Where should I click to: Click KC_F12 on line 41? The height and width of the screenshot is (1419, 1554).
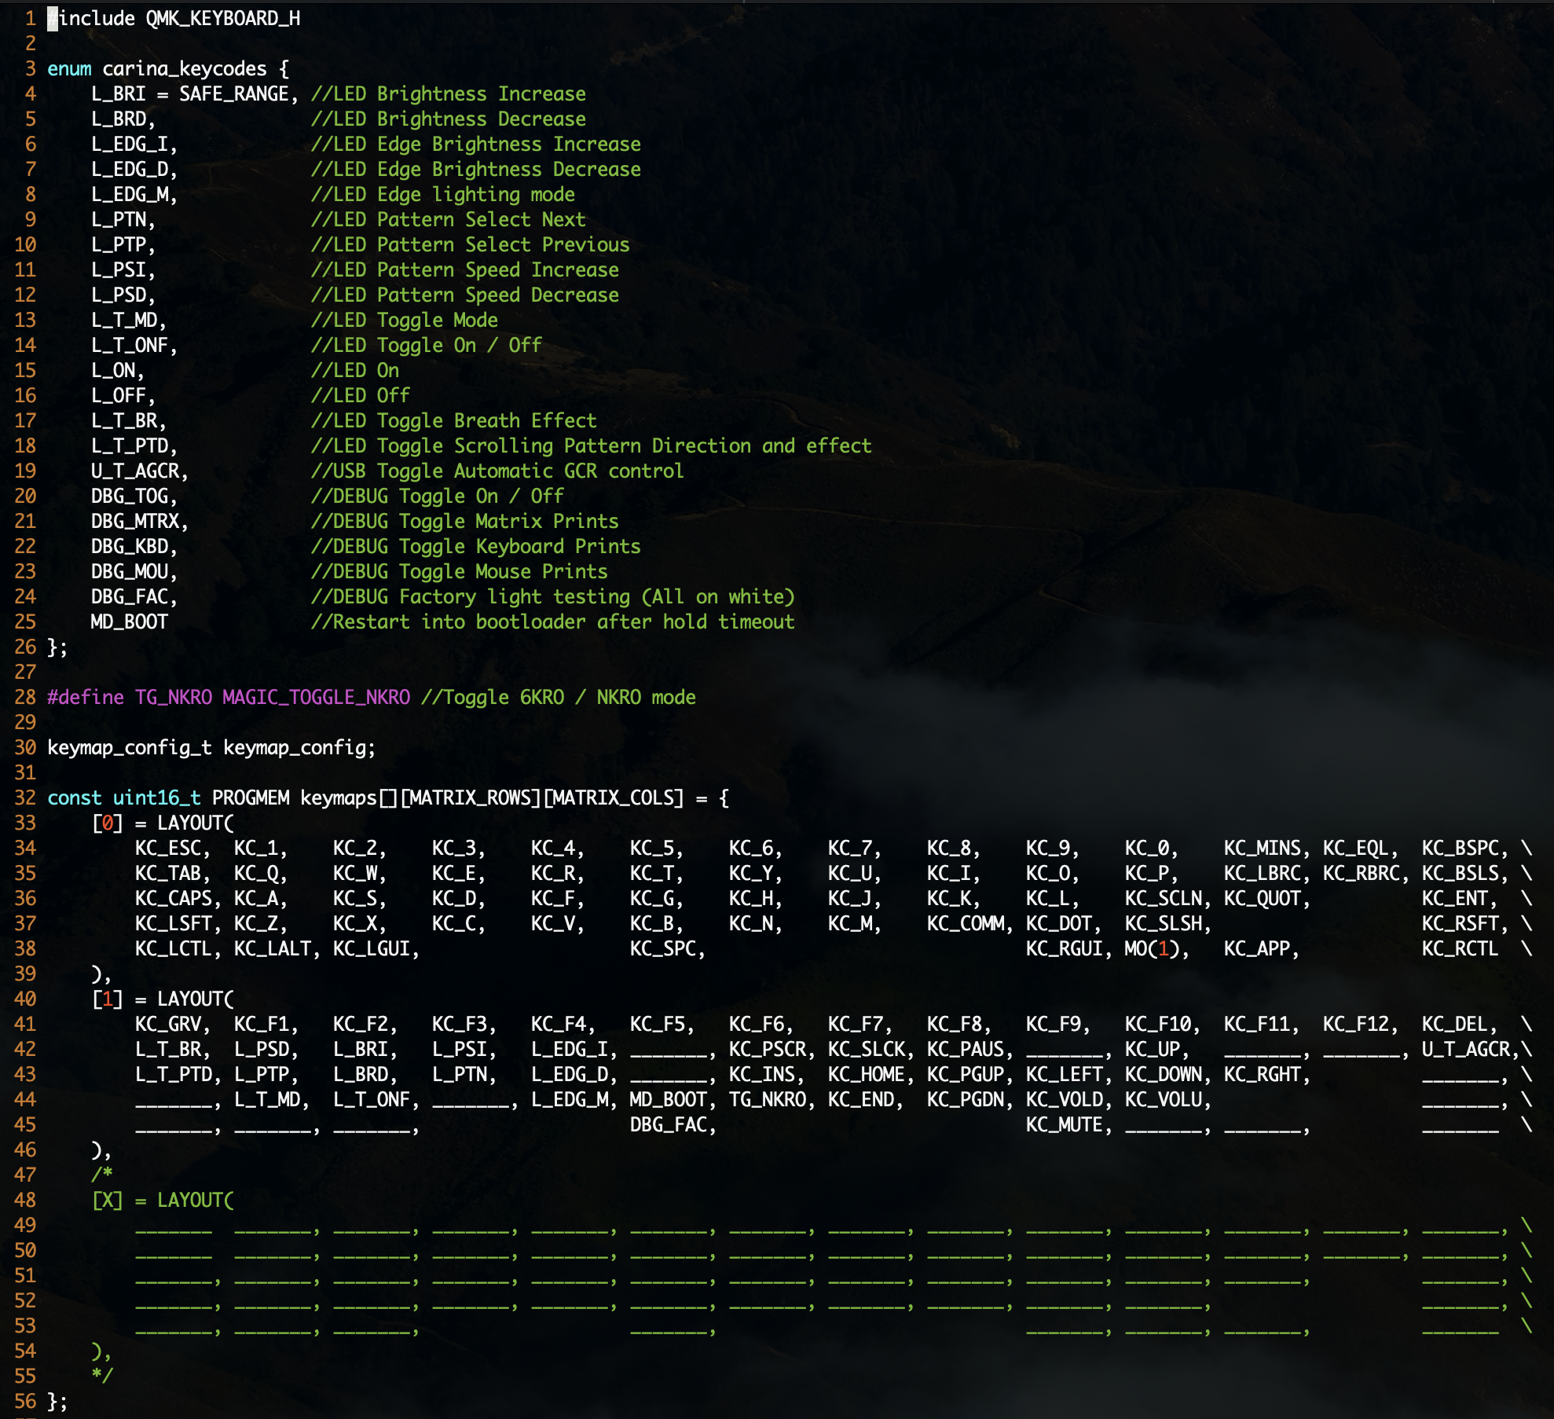tap(1356, 1024)
